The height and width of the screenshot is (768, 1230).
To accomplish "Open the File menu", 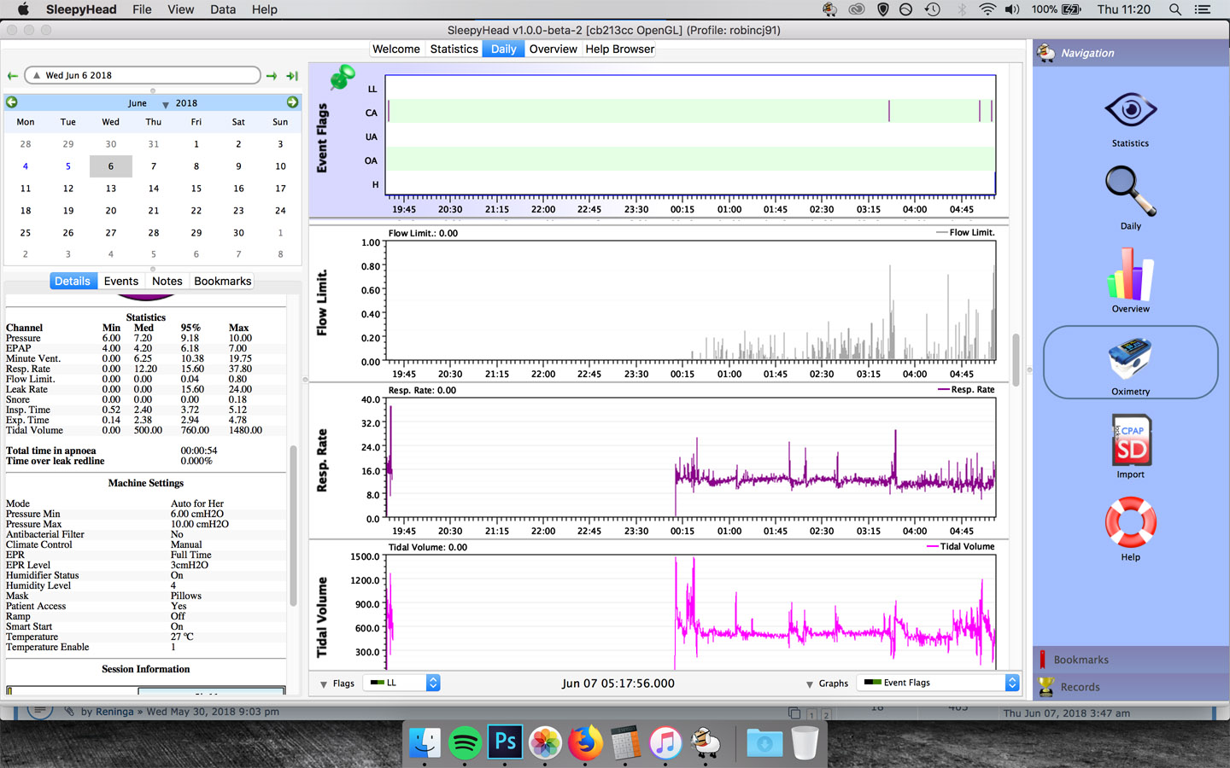I will point(142,9).
